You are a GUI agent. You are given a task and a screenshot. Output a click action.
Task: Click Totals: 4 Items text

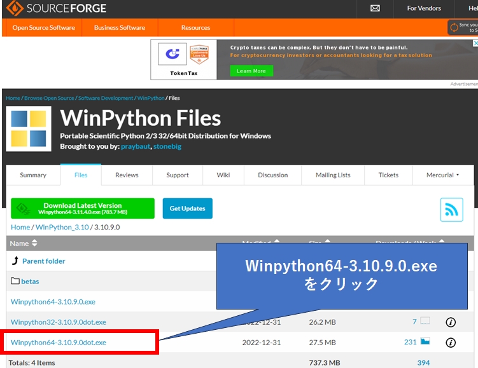(32, 363)
